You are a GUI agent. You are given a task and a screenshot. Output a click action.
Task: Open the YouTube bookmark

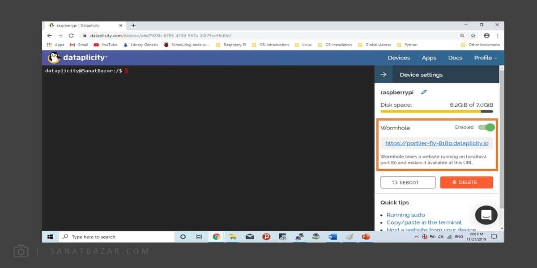click(x=106, y=45)
